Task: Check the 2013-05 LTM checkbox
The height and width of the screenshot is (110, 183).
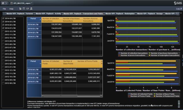Action: [3, 54]
